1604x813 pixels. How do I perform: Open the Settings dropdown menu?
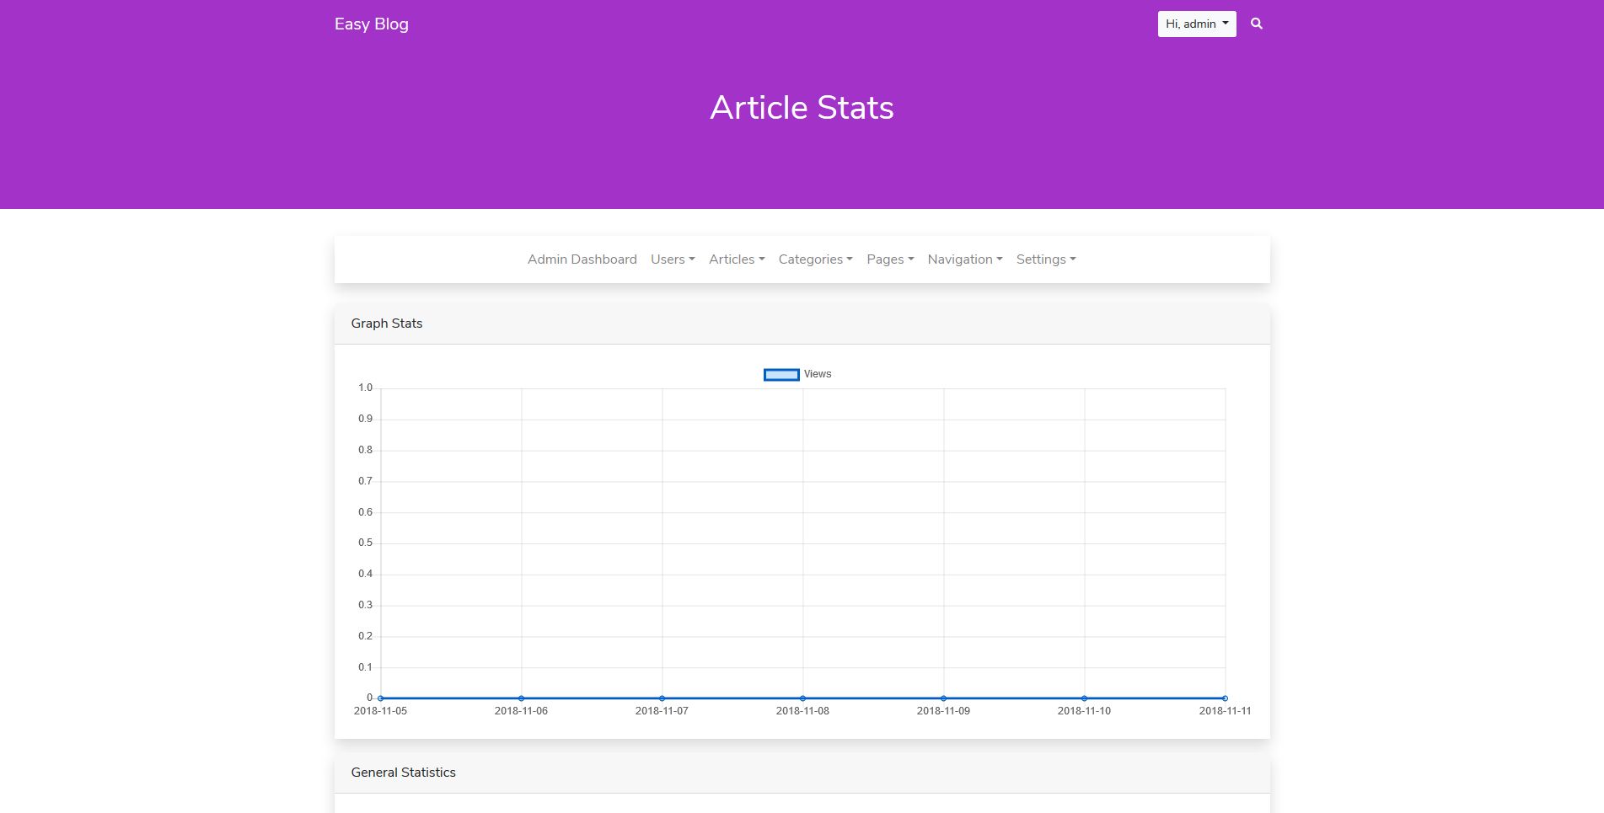pos(1045,259)
